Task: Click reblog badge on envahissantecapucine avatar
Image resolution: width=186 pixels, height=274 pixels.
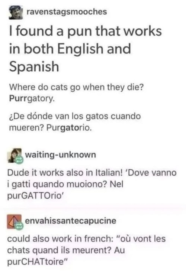Action: click(x=19, y=226)
